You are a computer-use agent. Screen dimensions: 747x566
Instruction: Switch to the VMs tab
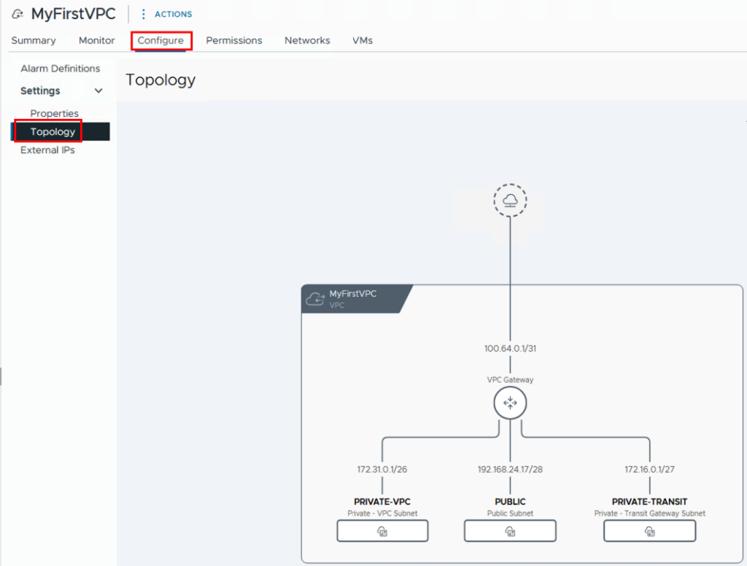click(363, 41)
